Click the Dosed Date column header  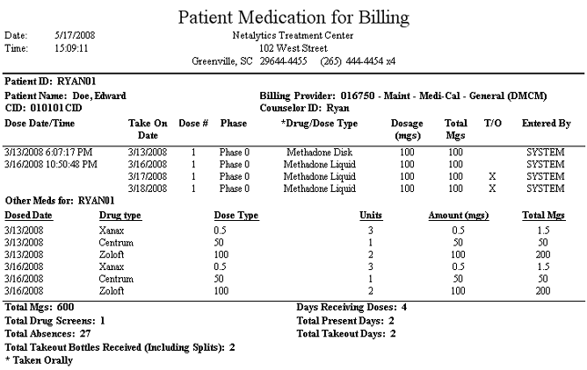click(28, 216)
